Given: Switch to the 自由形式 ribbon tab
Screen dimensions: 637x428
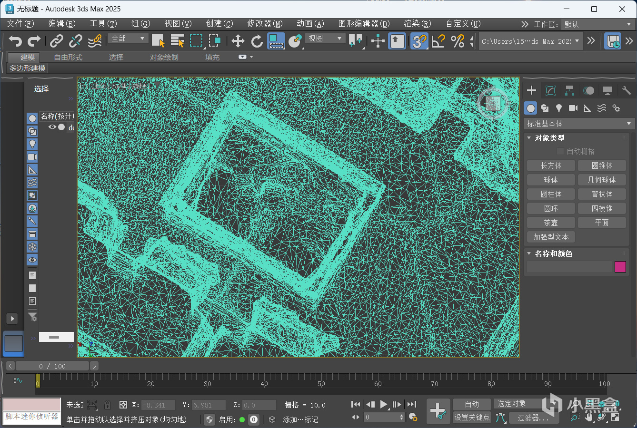Looking at the screenshot, I should 68,57.
